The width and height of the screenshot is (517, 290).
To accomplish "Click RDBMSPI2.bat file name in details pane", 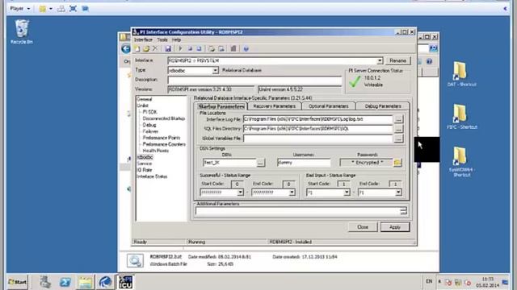I will tap(166, 257).
